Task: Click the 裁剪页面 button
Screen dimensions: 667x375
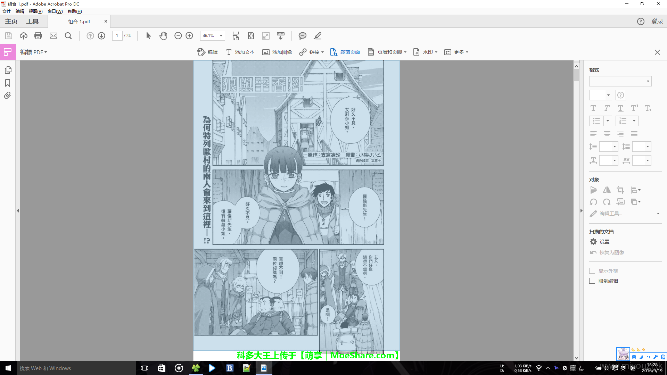Action: pyautogui.click(x=345, y=52)
